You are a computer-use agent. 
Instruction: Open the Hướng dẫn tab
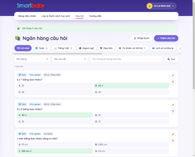coord(95,16)
